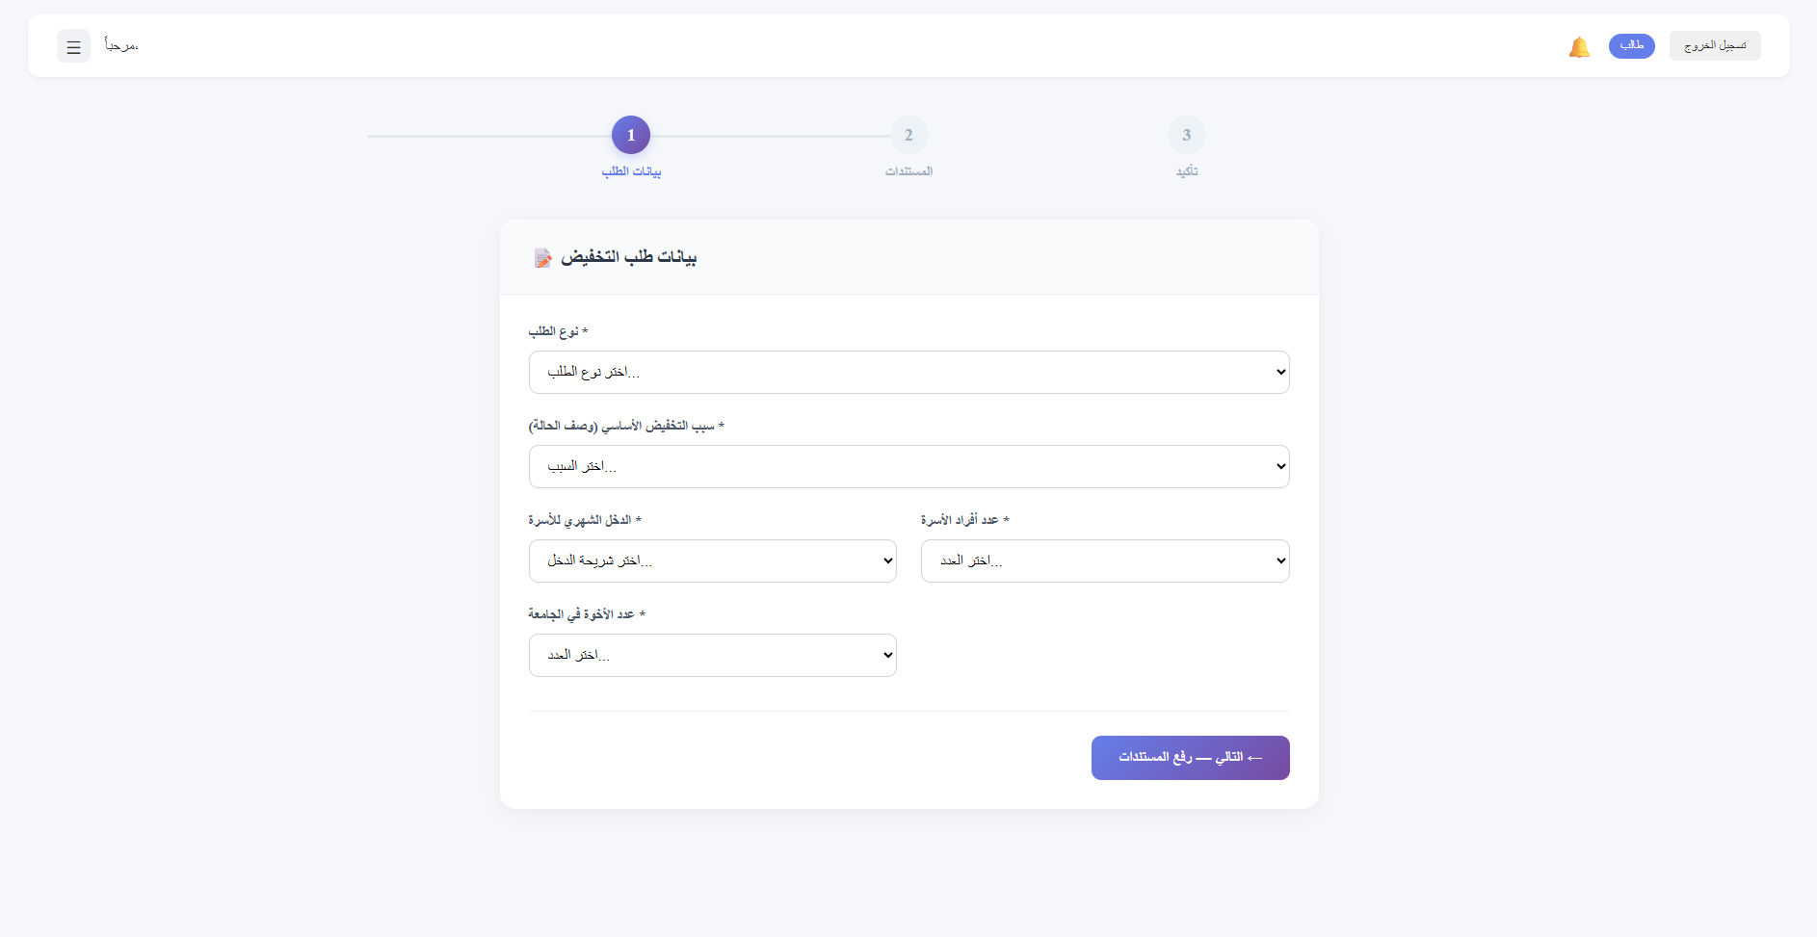Viewport: 1817px width, 937px height.
Task: Switch to the المستندات step tab
Action: pyautogui.click(x=908, y=171)
